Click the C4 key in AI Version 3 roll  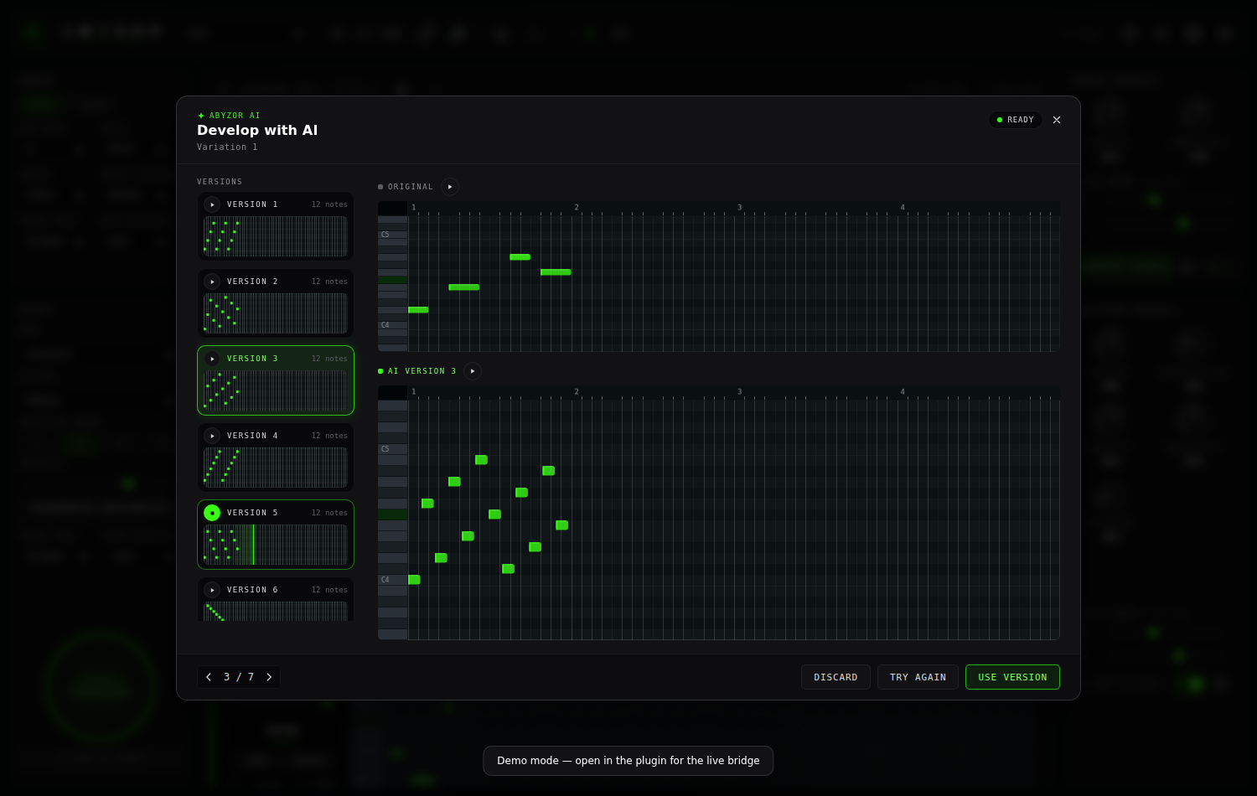coord(392,580)
